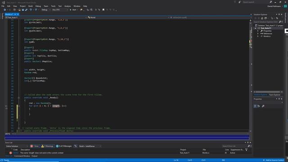The image size is (288, 162).
Task: Click the Solution Explorer Home icon
Action: [262, 18]
